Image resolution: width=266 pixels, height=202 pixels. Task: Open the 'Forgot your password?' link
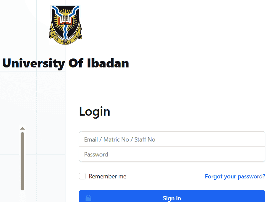pyautogui.click(x=235, y=176)
